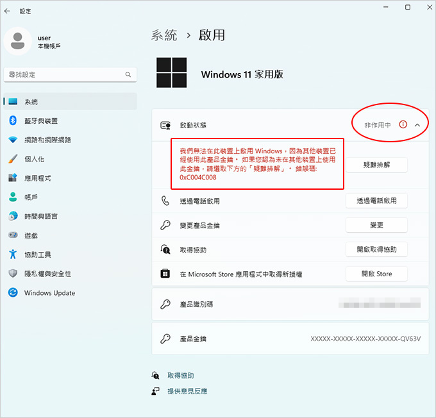Click the 開啟取得協助 button
The image size is (436, 418).
pyautogui.click(x=376, y=249)
